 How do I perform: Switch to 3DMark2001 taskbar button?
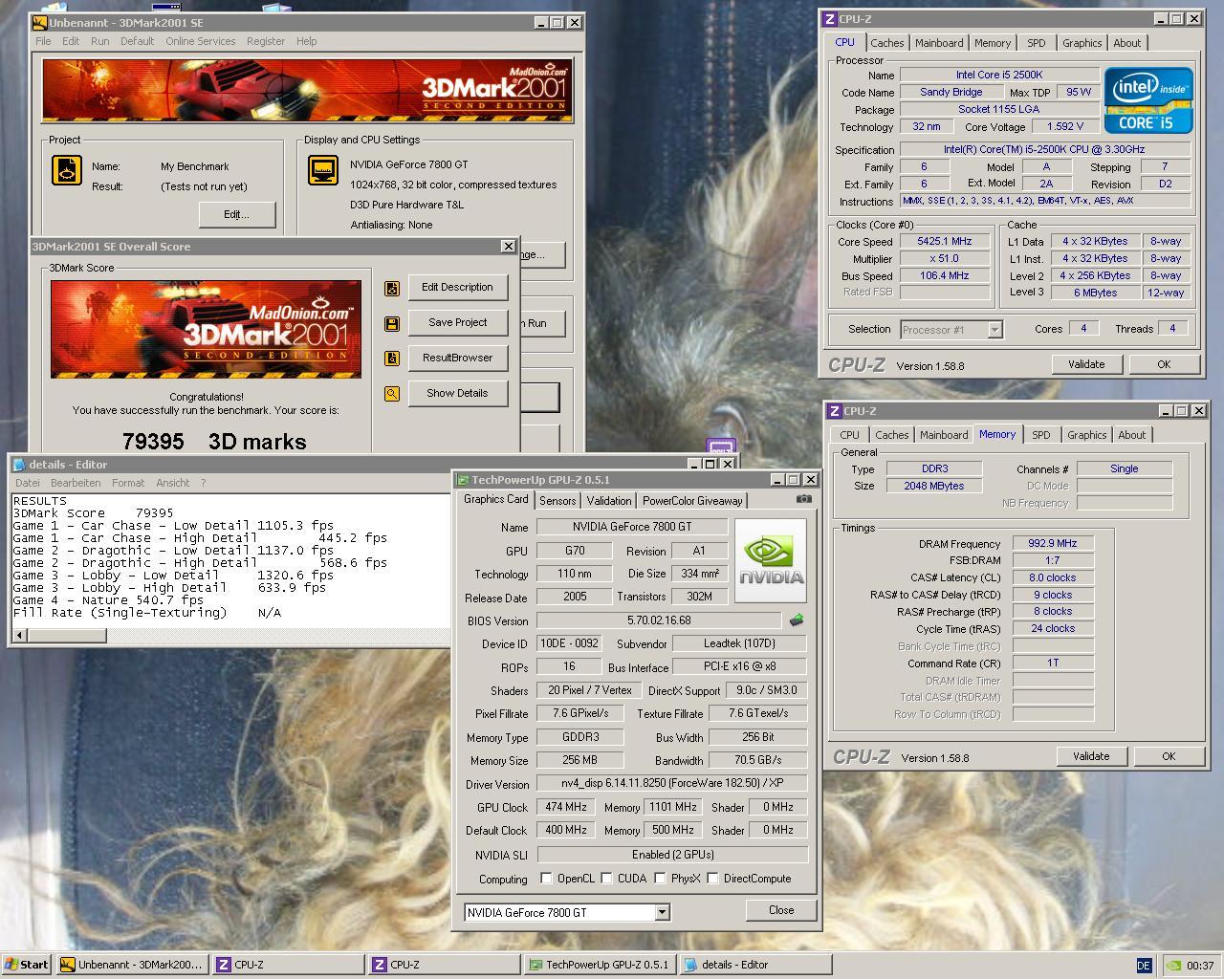point(132,965)
